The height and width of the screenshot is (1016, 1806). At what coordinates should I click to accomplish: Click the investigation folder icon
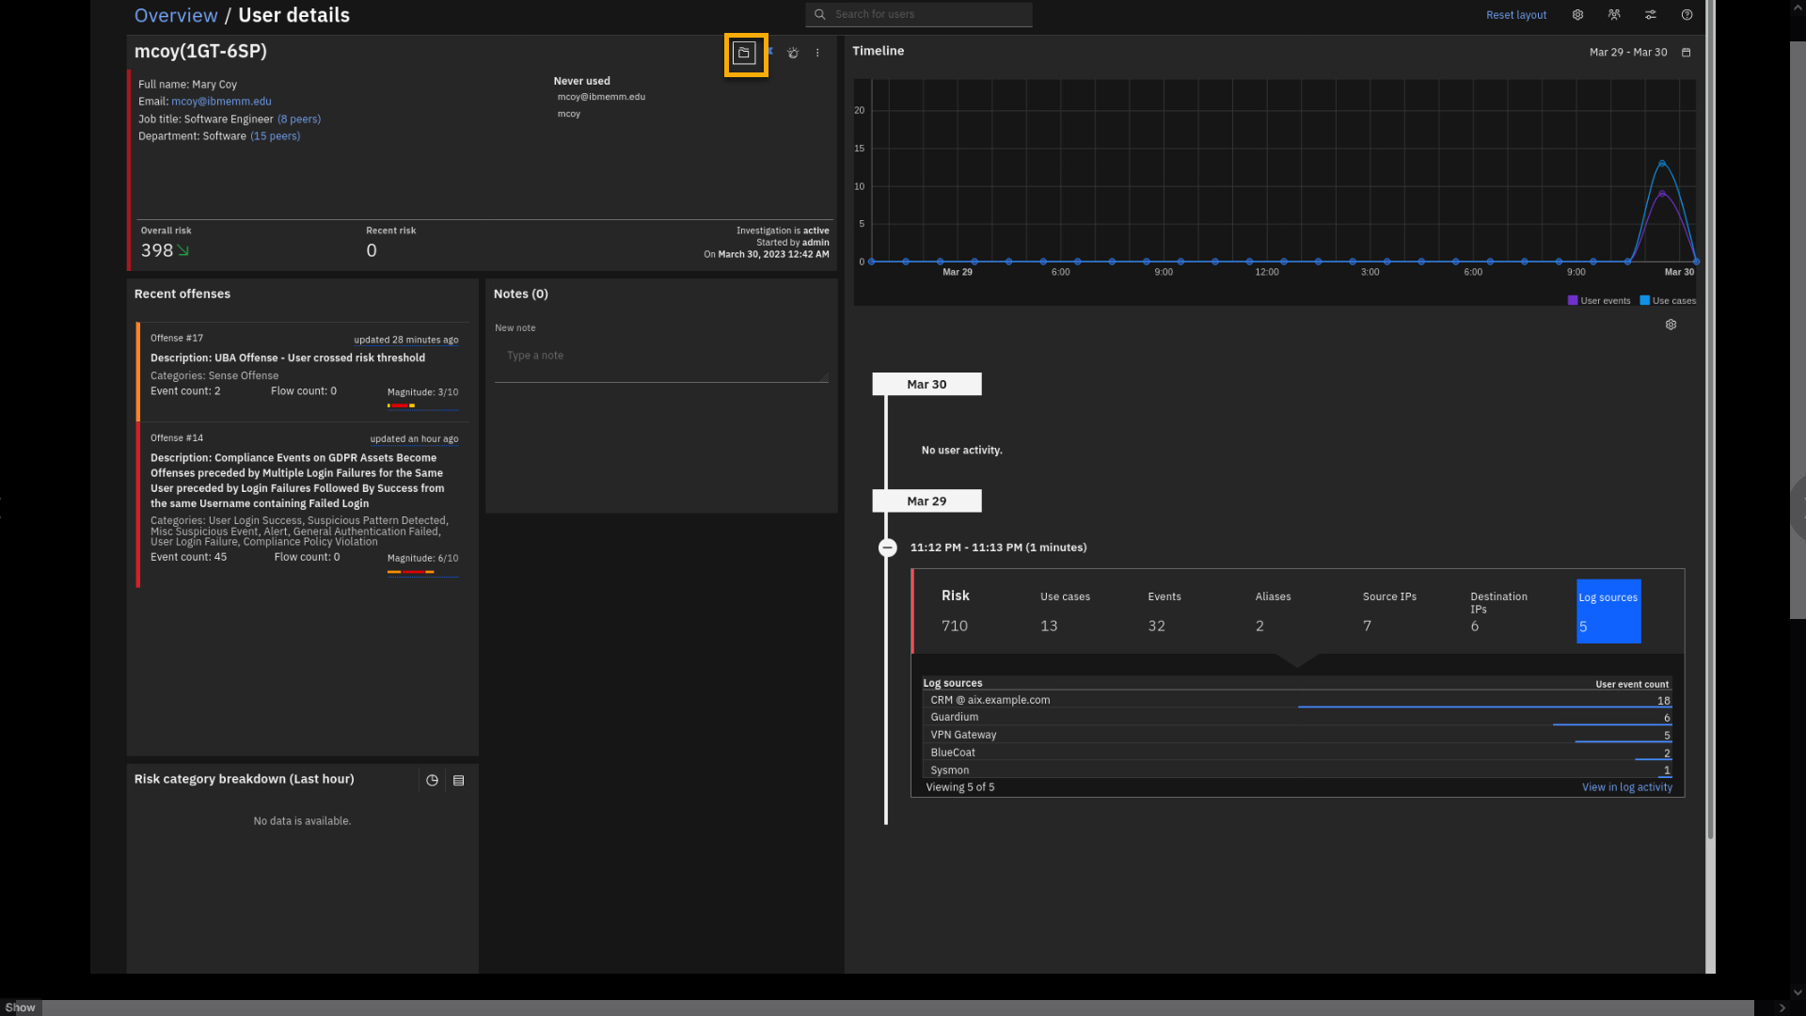pos(744,54)
